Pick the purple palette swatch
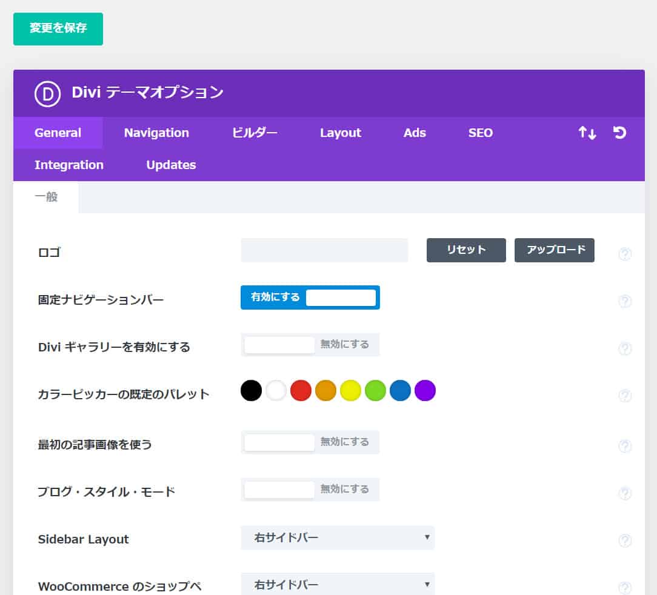The height and width of the screenshot is (595, 657). pyautogui.click(x=425, y=391)
